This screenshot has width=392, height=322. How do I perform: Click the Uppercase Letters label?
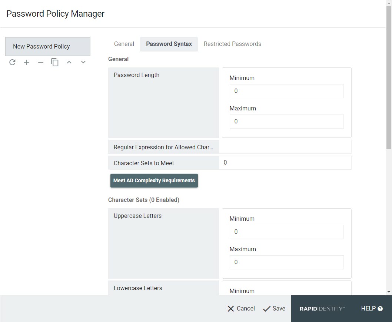click(x=137, y=216)
